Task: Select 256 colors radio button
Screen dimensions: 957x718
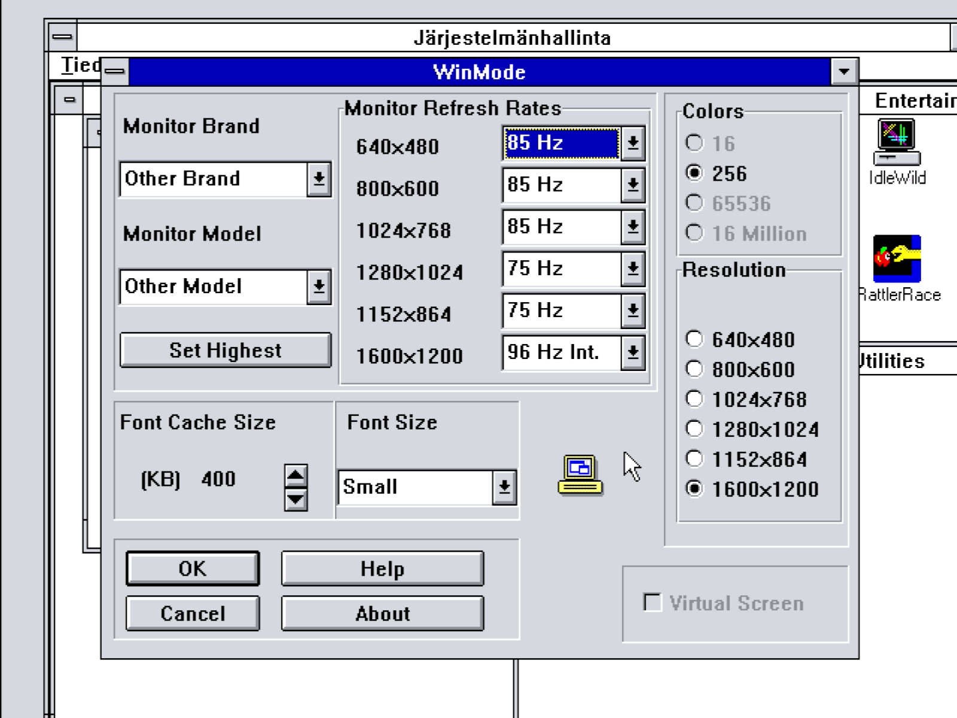Action: pos(694,174)
